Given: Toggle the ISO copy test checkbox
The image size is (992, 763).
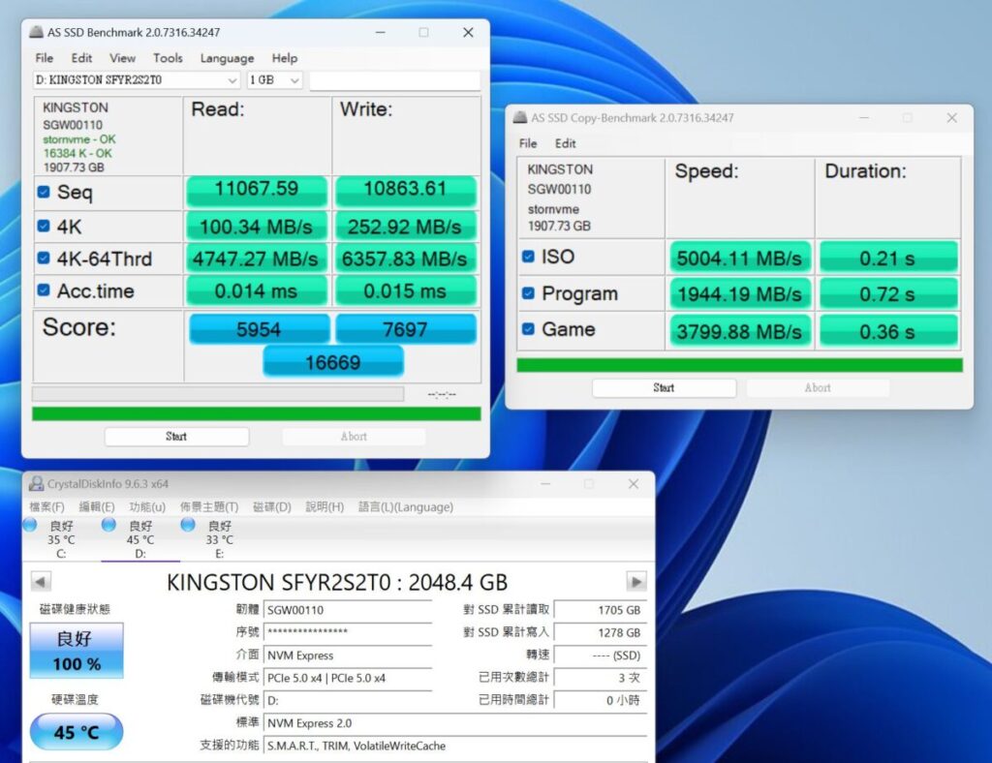Looking at the screenshot, I should pos(528,257).
